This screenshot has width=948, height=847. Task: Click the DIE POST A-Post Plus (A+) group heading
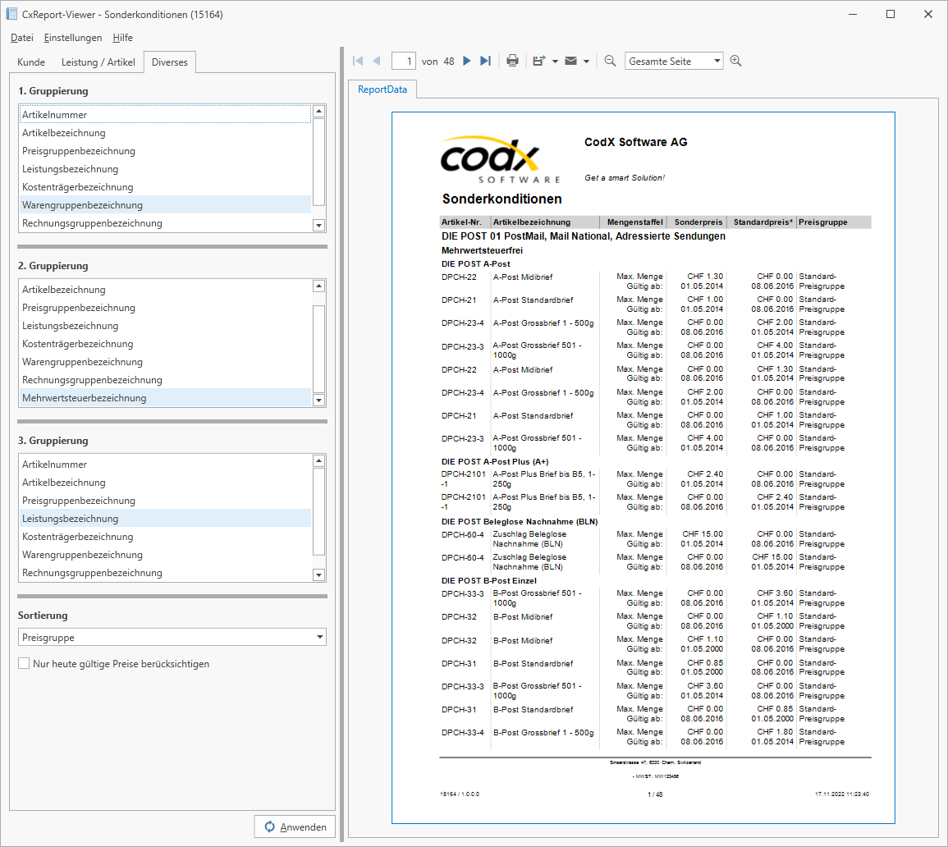coord(495,461)
